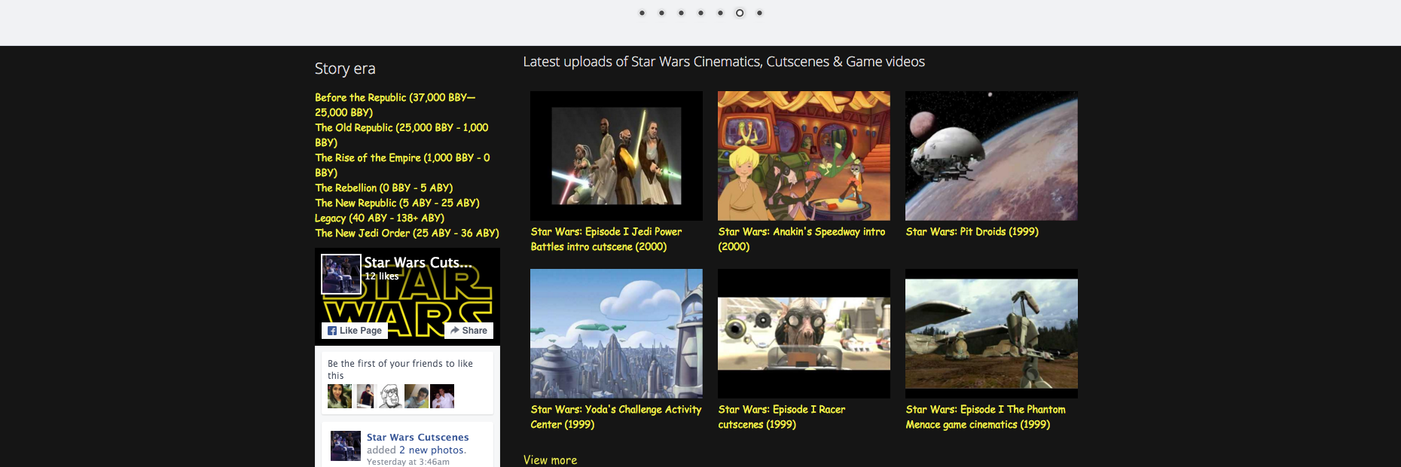Open Jedi Power Battles intro cutscene thumbnail
The width and height of the screenshot is (1401, 467).
point(616,156)
